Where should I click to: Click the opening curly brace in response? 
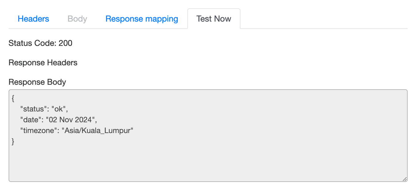[13, 98]
